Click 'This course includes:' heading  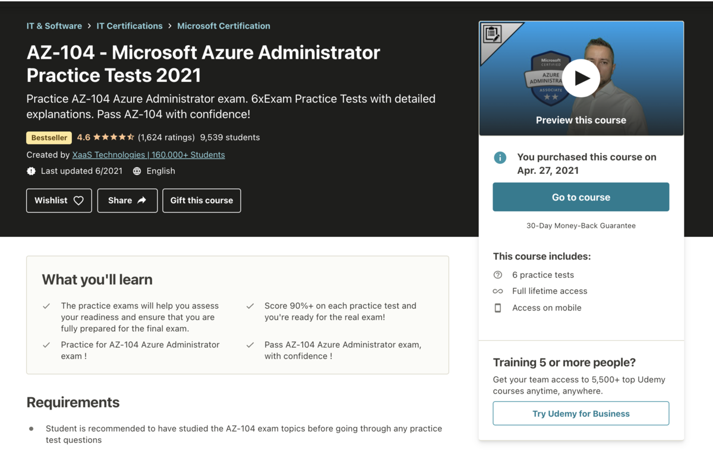(542, 256)
